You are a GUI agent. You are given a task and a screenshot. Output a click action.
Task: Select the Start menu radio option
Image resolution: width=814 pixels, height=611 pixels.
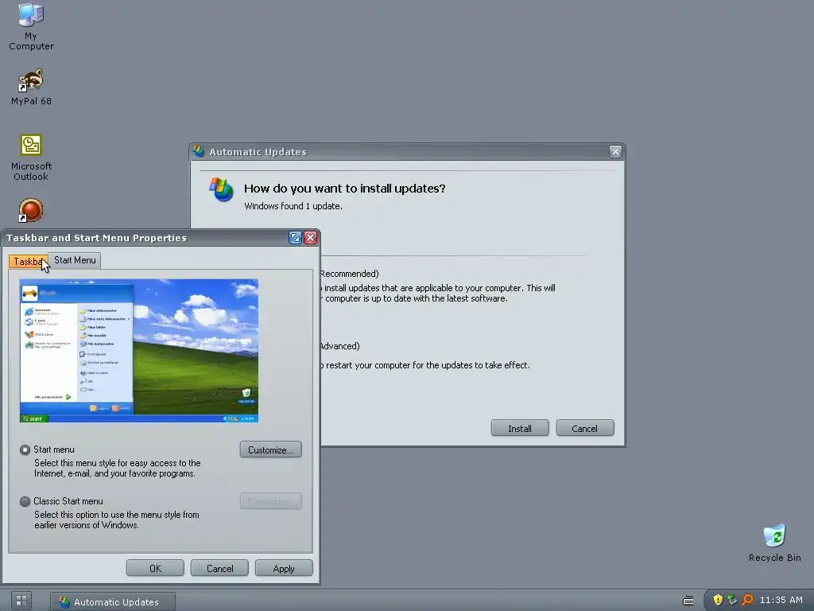[x=25, y=450]
